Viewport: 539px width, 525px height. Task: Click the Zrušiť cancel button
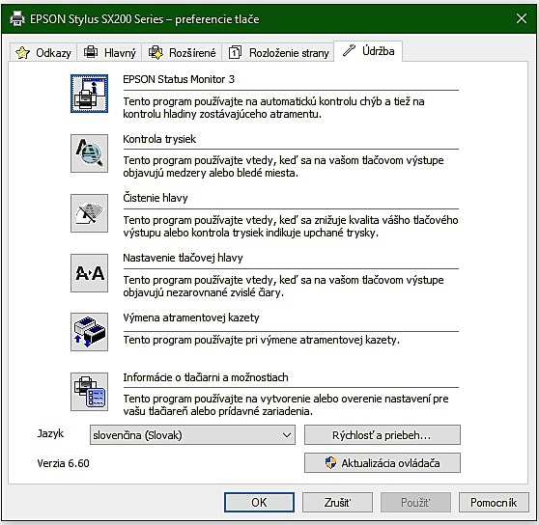[337, 503]
